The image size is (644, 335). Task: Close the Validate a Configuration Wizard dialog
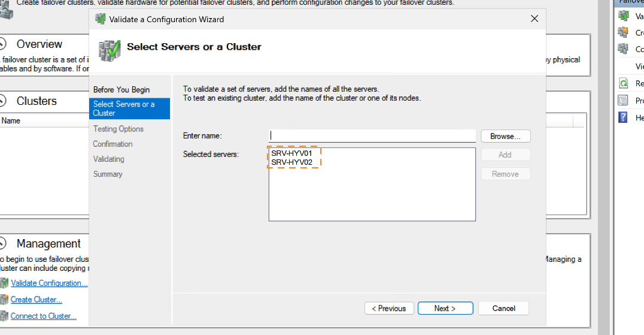click(534, 19)
